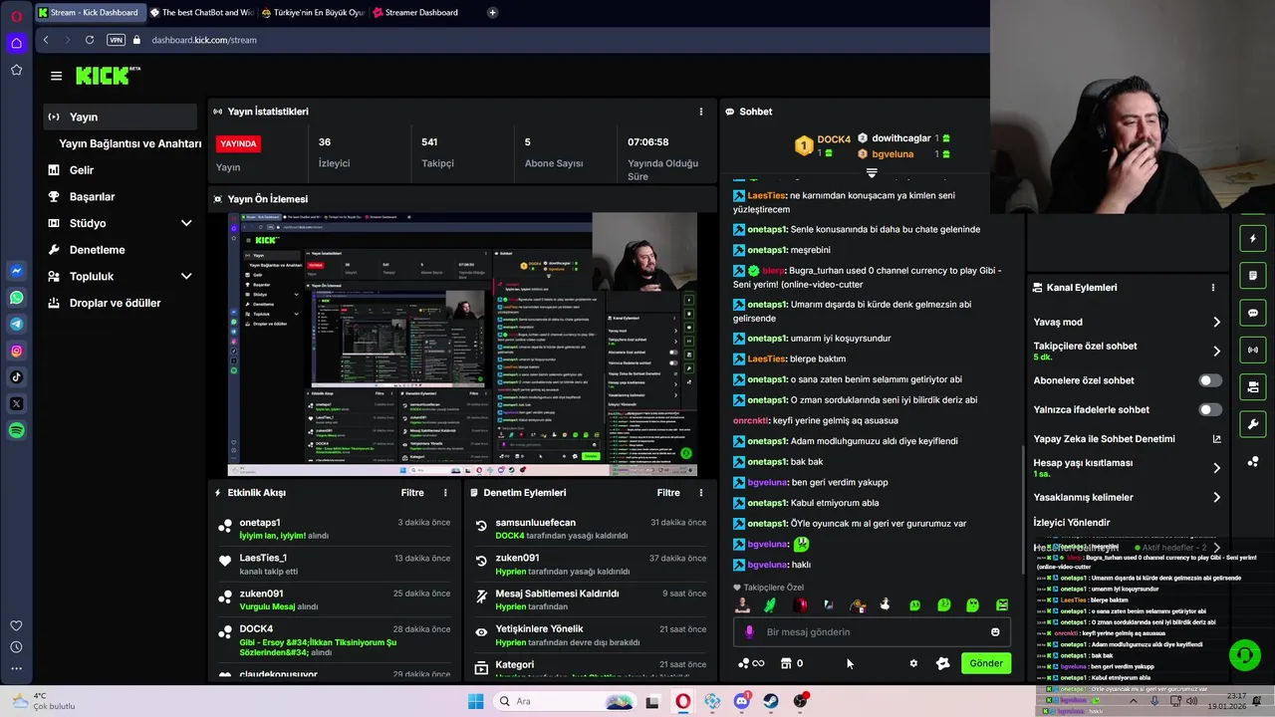Image resolution: width=1275 pixels, height=717 pixels.
Task: Click the green Gönder send button
Action: click(x=986, y=663)
